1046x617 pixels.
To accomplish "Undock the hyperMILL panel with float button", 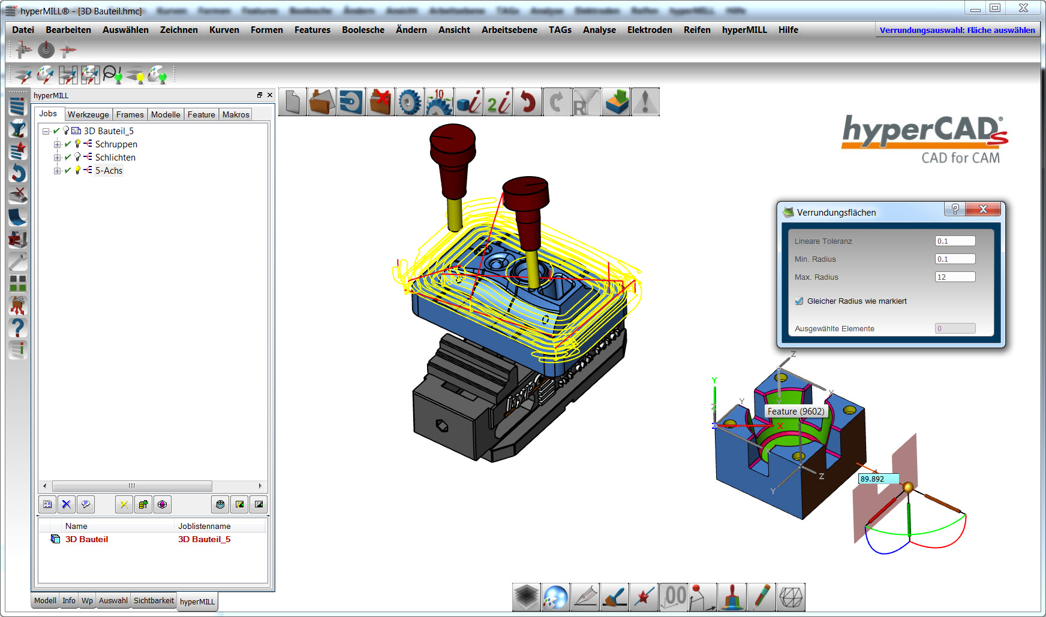I will pyautogui.click(x=260, y=95).
